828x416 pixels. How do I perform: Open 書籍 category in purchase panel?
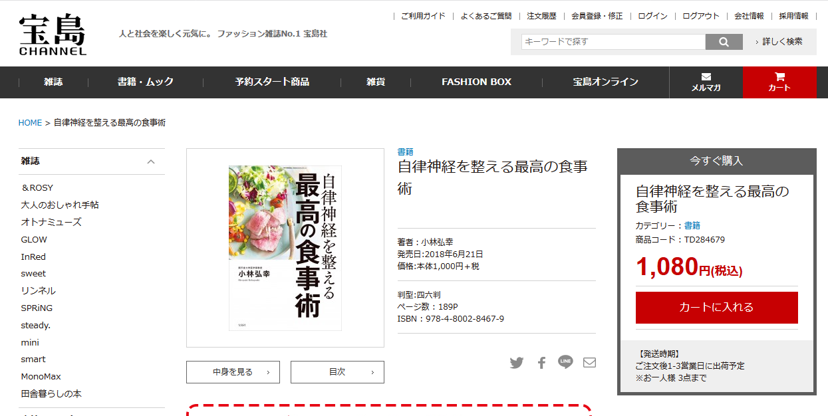pyautogui.click(x=692, y=226)
